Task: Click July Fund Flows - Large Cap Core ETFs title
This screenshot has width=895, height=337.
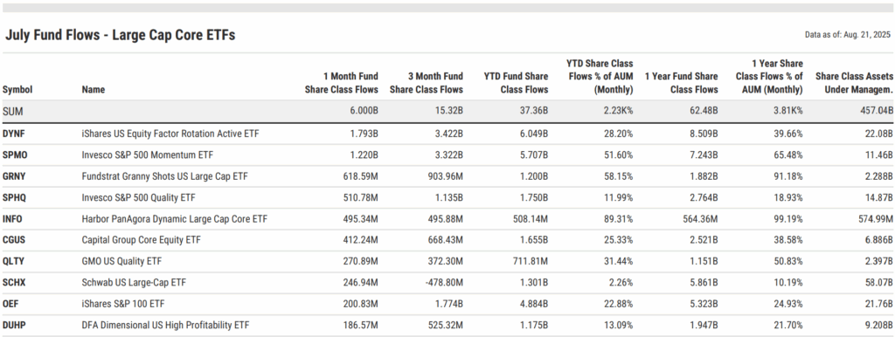Action: 120,35
